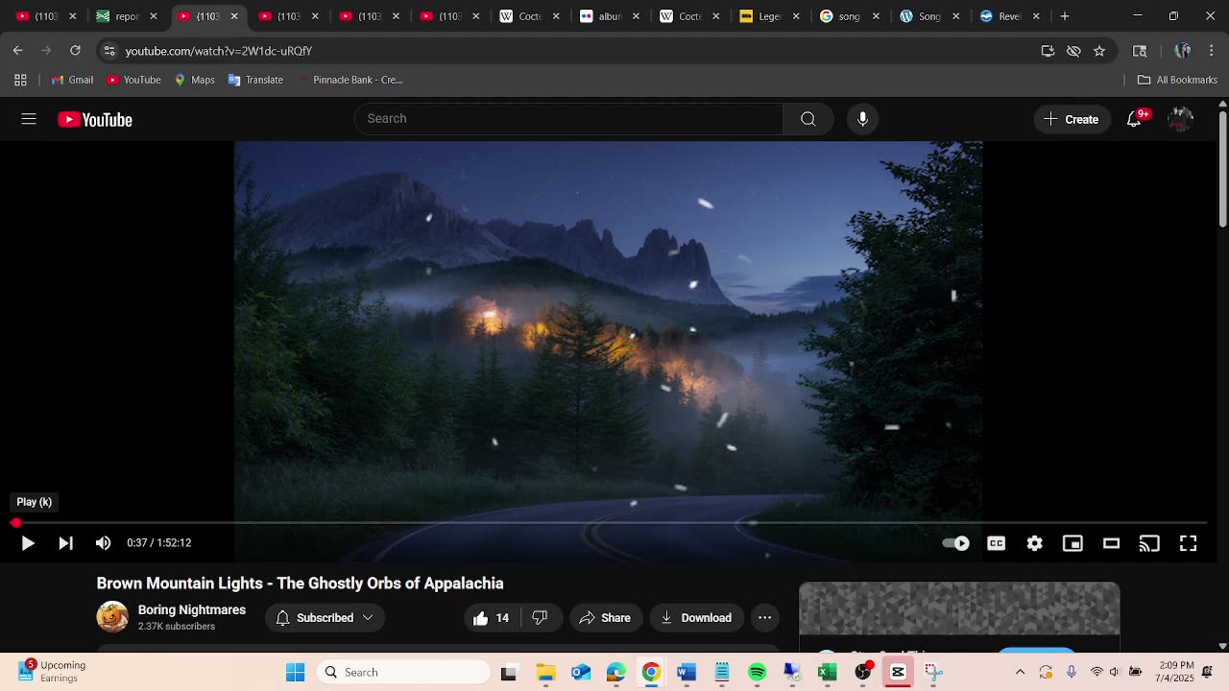The image size is (1229, 691).
Task: Click the Windows taskbar search box
Action: tap(403, 673)
